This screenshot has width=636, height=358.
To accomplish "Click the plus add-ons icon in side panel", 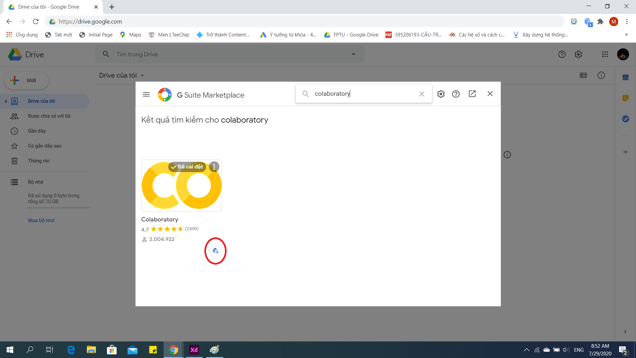I will (x=625, y=152).
